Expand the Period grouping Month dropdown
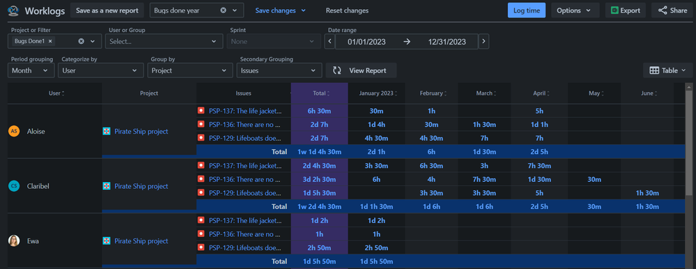696x269 pixels. coord(31,70)
